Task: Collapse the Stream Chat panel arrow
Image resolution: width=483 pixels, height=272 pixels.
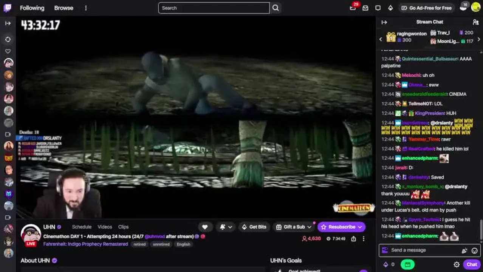Action: [384, 22]
